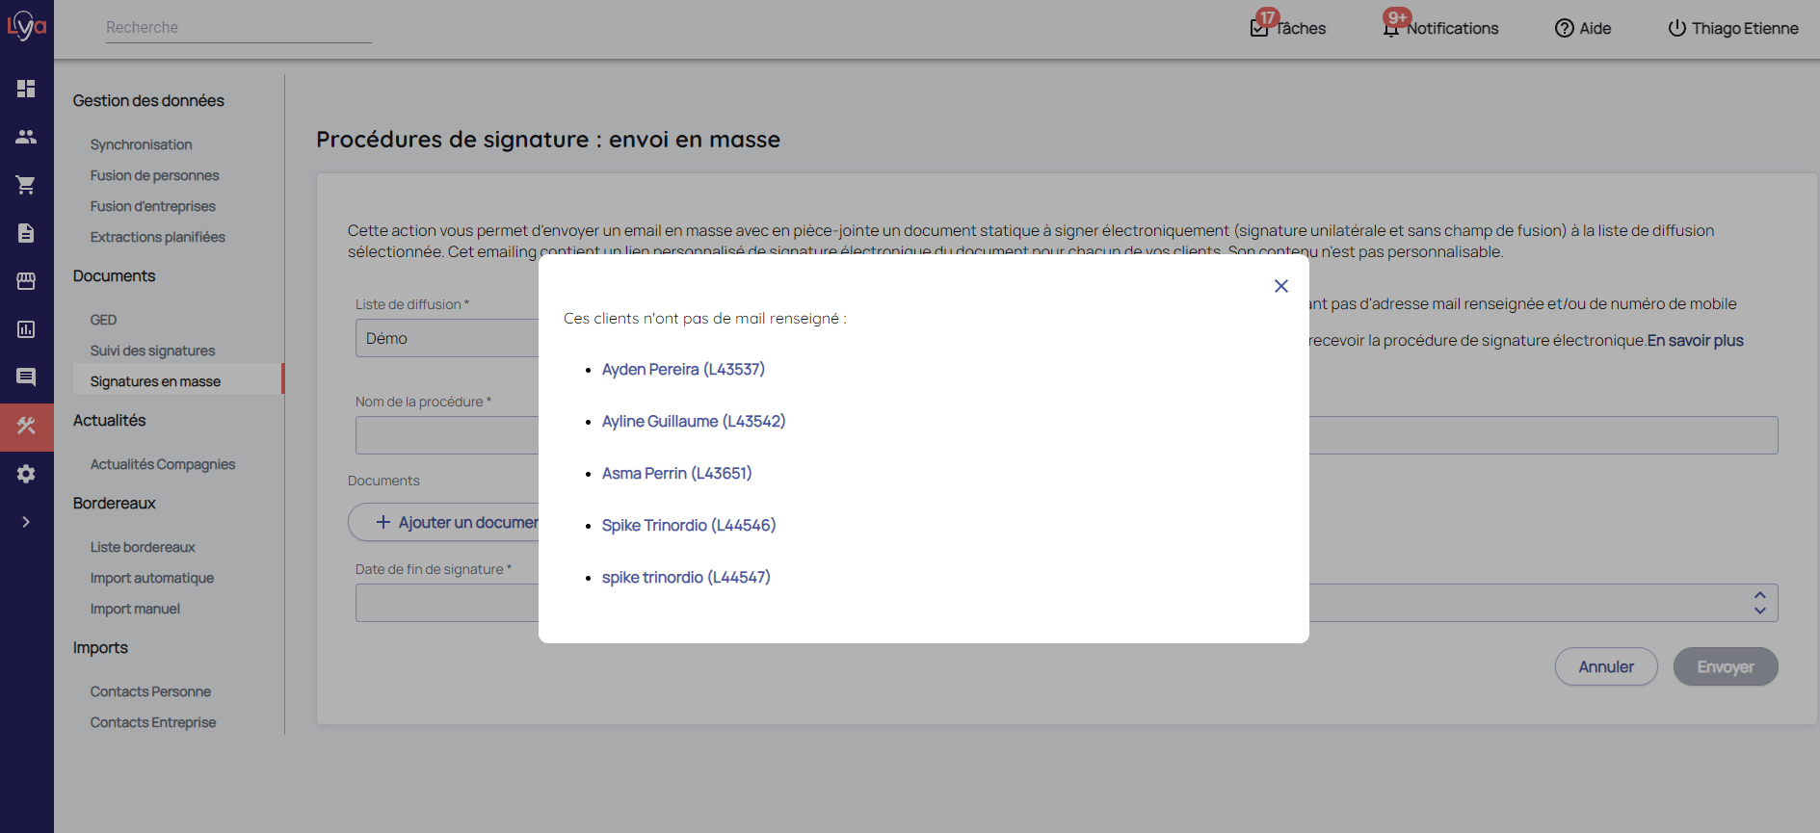Screen dimensions: 1820x833
Task: Click the Annuler button
Action: pyautogui.click(x=1605, y=666)
